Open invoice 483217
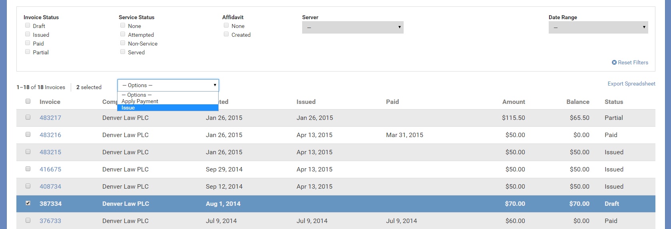This screenshot has width=671, height=229. point(50,118)
